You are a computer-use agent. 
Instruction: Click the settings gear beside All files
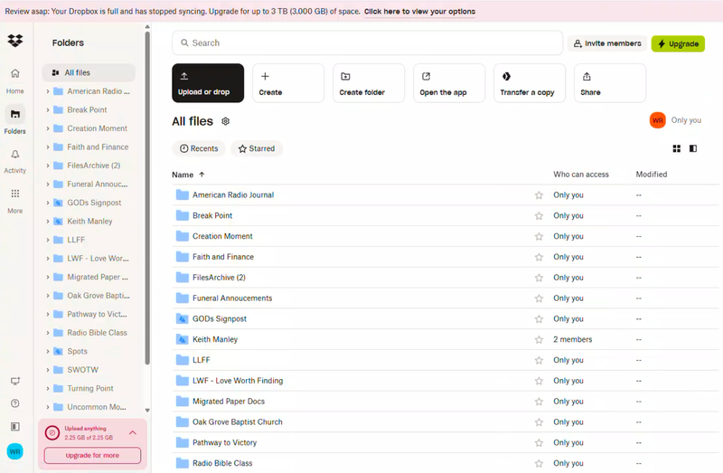(x=226, y=121)
